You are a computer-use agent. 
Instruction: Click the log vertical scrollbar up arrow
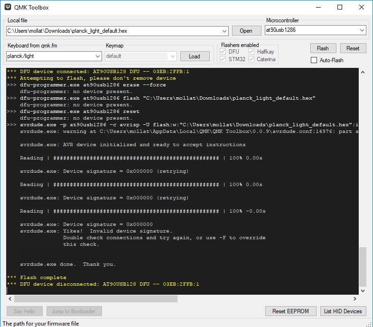click(363, 73)
